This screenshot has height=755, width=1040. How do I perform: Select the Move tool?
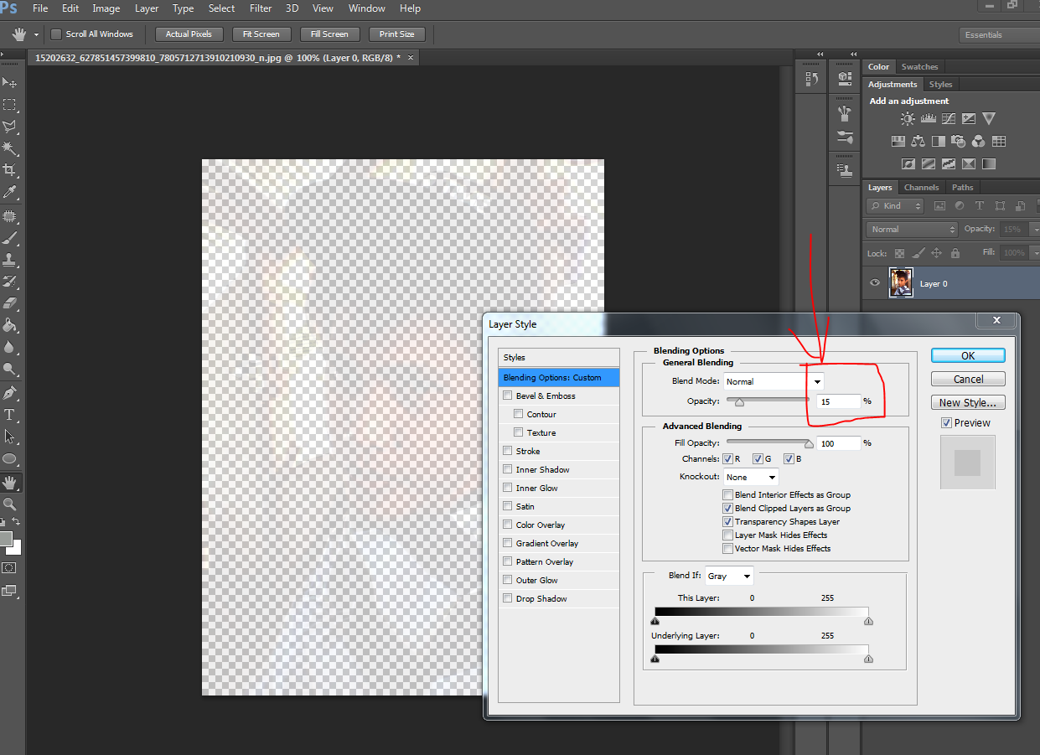pyautogui.click(x=10, y=82)
